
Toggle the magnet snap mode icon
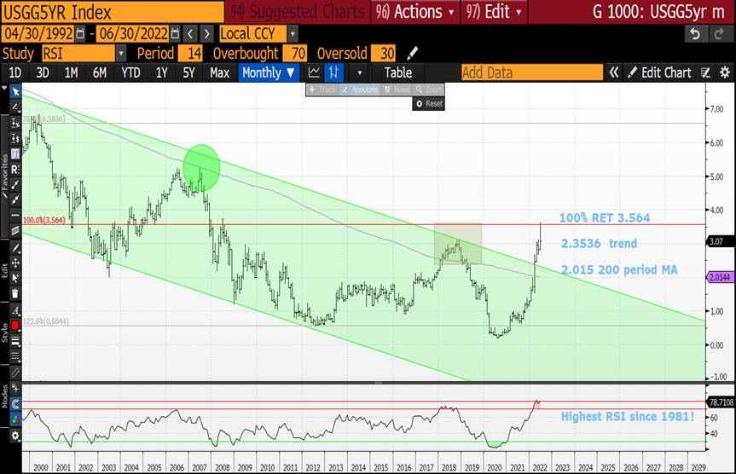[15, 403]
